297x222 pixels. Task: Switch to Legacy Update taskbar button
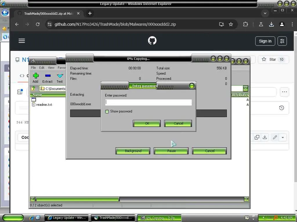67,218
